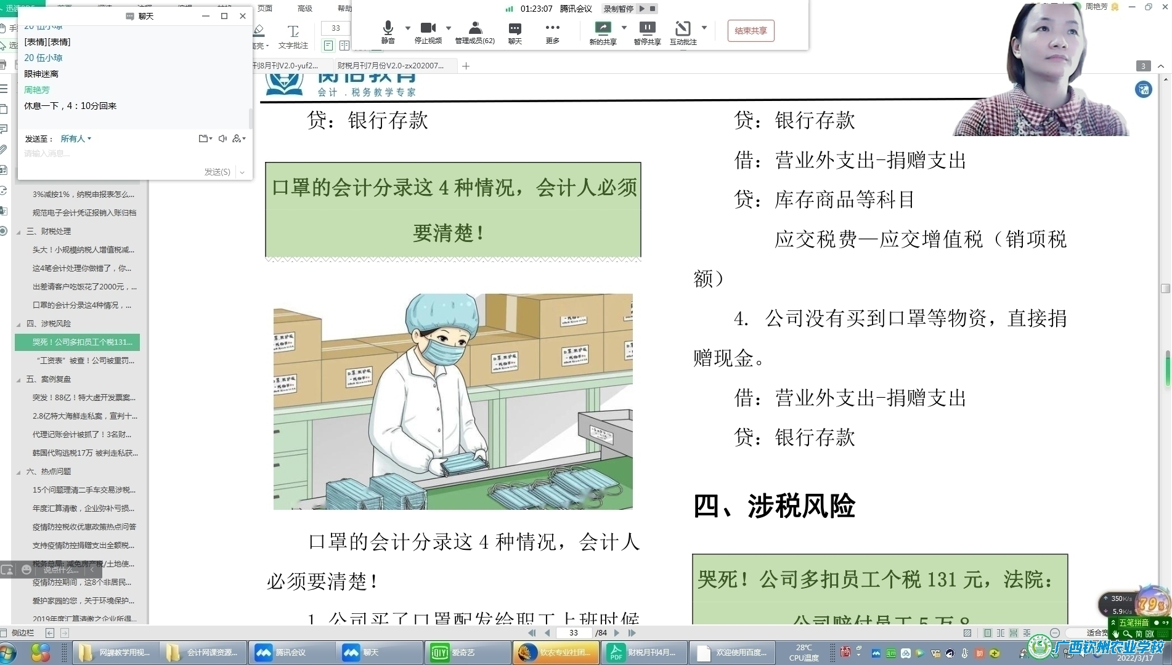Viewport: 1172px width, 665px height.
Task: Collapse the 四、涉税风险 outline section
Action: [x=18, y=324]
